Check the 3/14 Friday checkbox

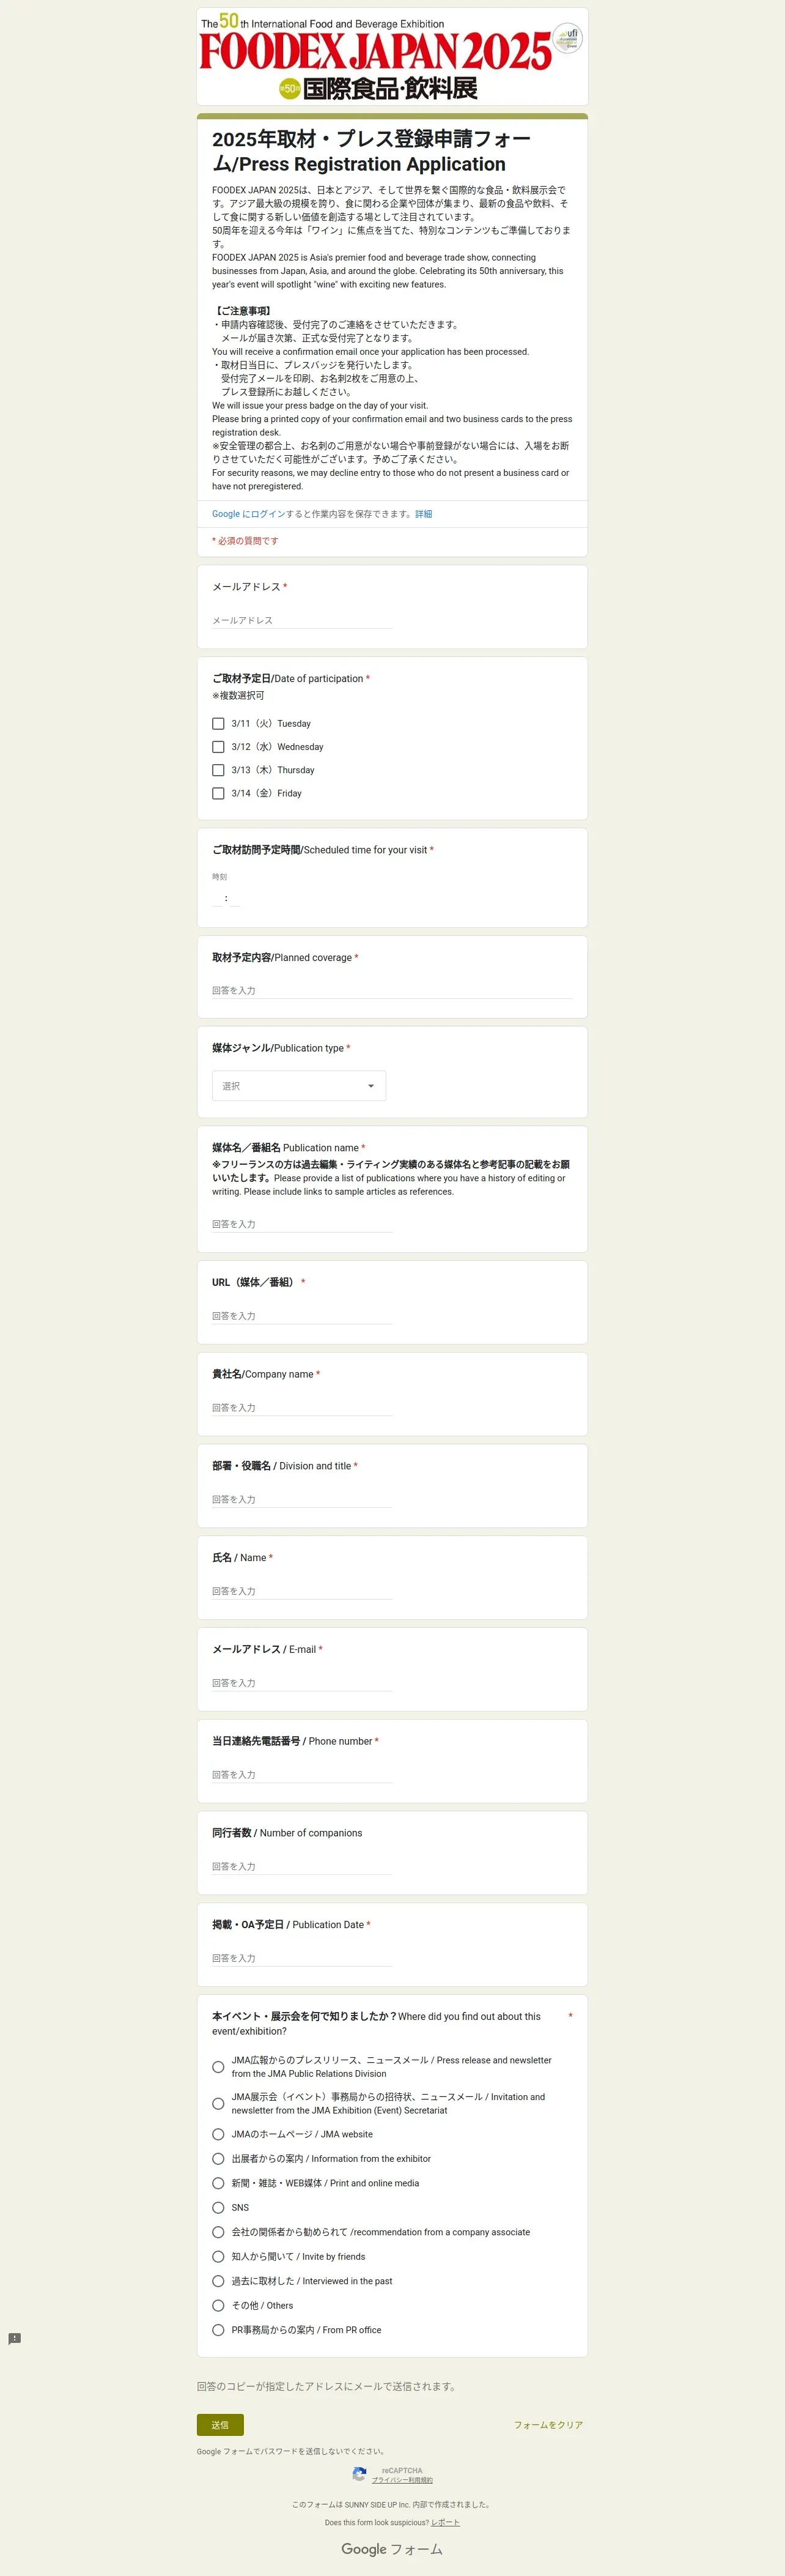tap(218, 793)
